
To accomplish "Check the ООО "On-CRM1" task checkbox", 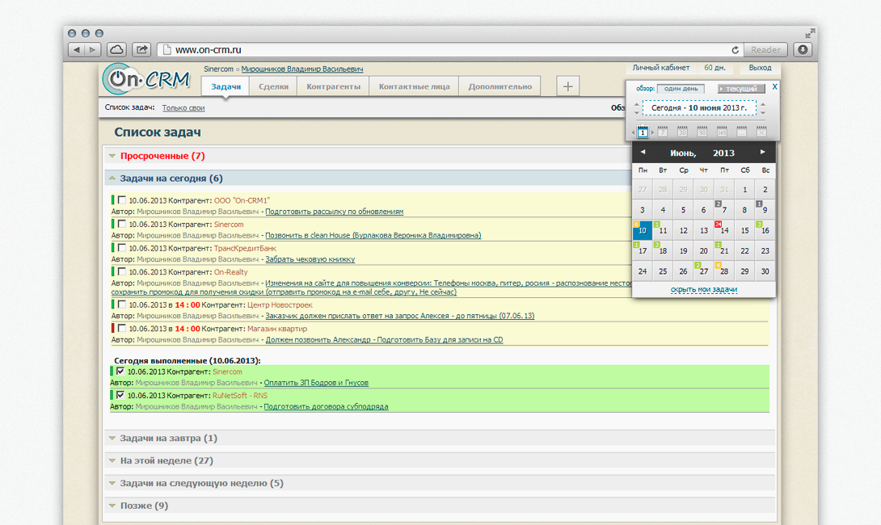I will (122, 199).
